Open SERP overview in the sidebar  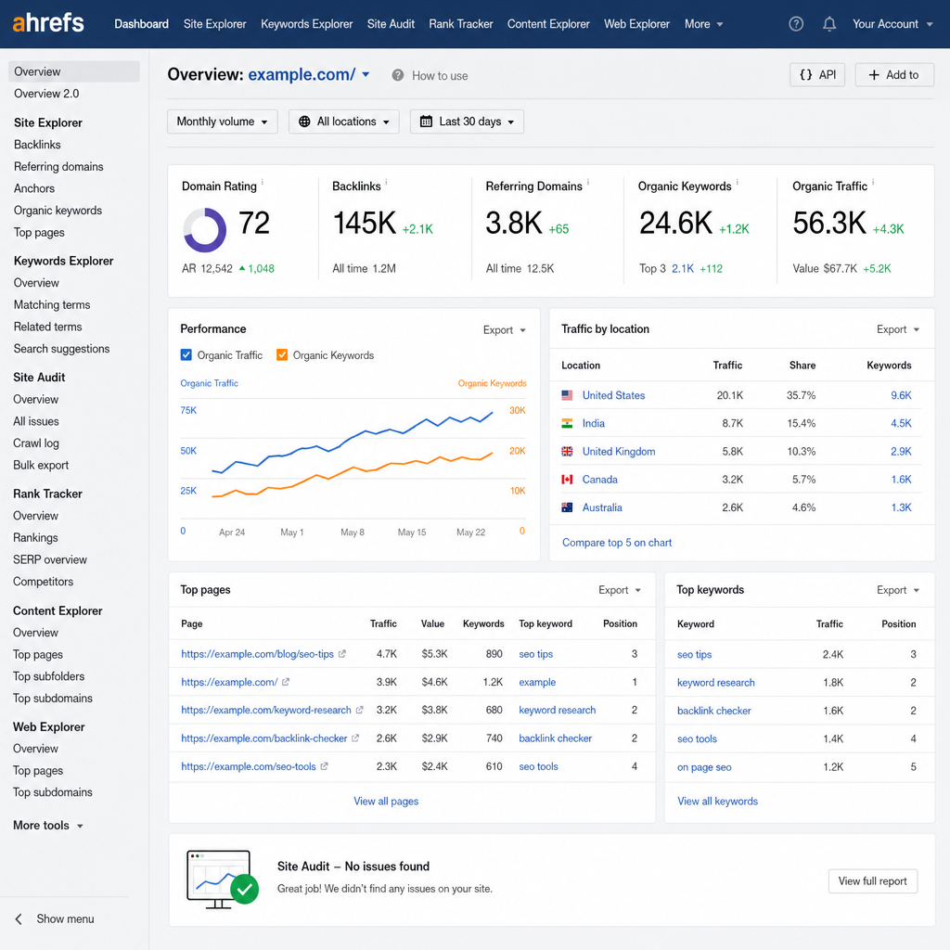click(x=50, y=559)
